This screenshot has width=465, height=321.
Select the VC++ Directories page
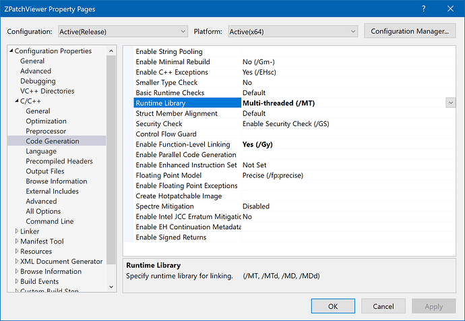point(47,91)
